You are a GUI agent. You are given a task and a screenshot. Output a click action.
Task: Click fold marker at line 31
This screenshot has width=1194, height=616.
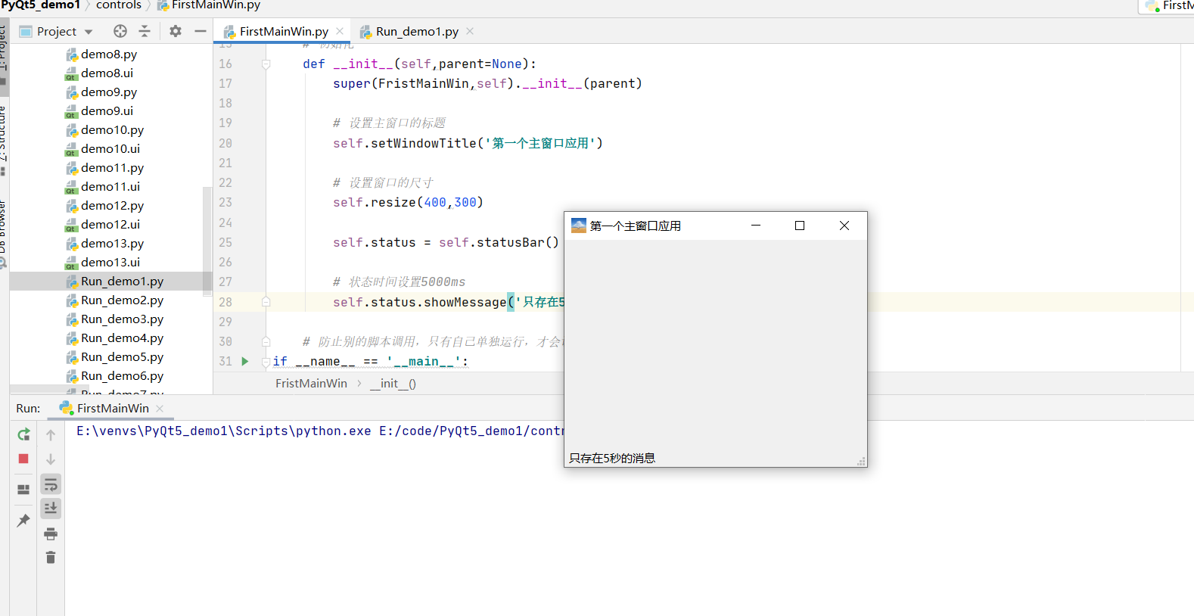click(x=266, y=362)
